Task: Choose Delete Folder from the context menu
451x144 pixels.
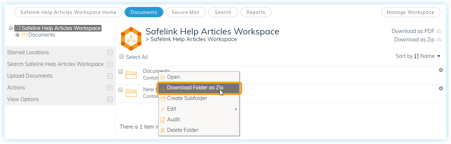Action: tap(199, 130)
